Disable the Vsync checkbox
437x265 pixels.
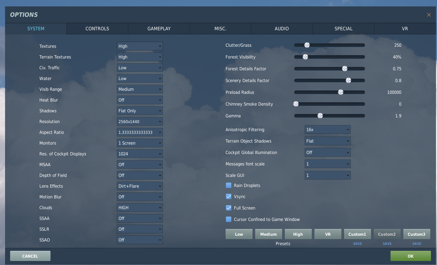click(x=229, y=196)
